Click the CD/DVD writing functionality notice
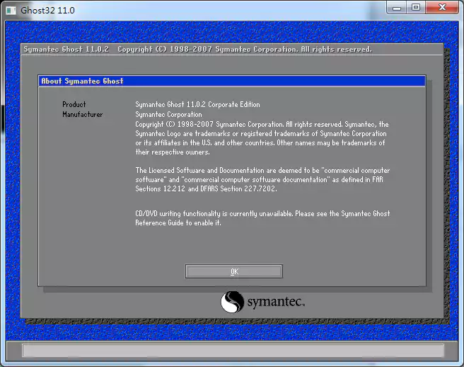 262,218
